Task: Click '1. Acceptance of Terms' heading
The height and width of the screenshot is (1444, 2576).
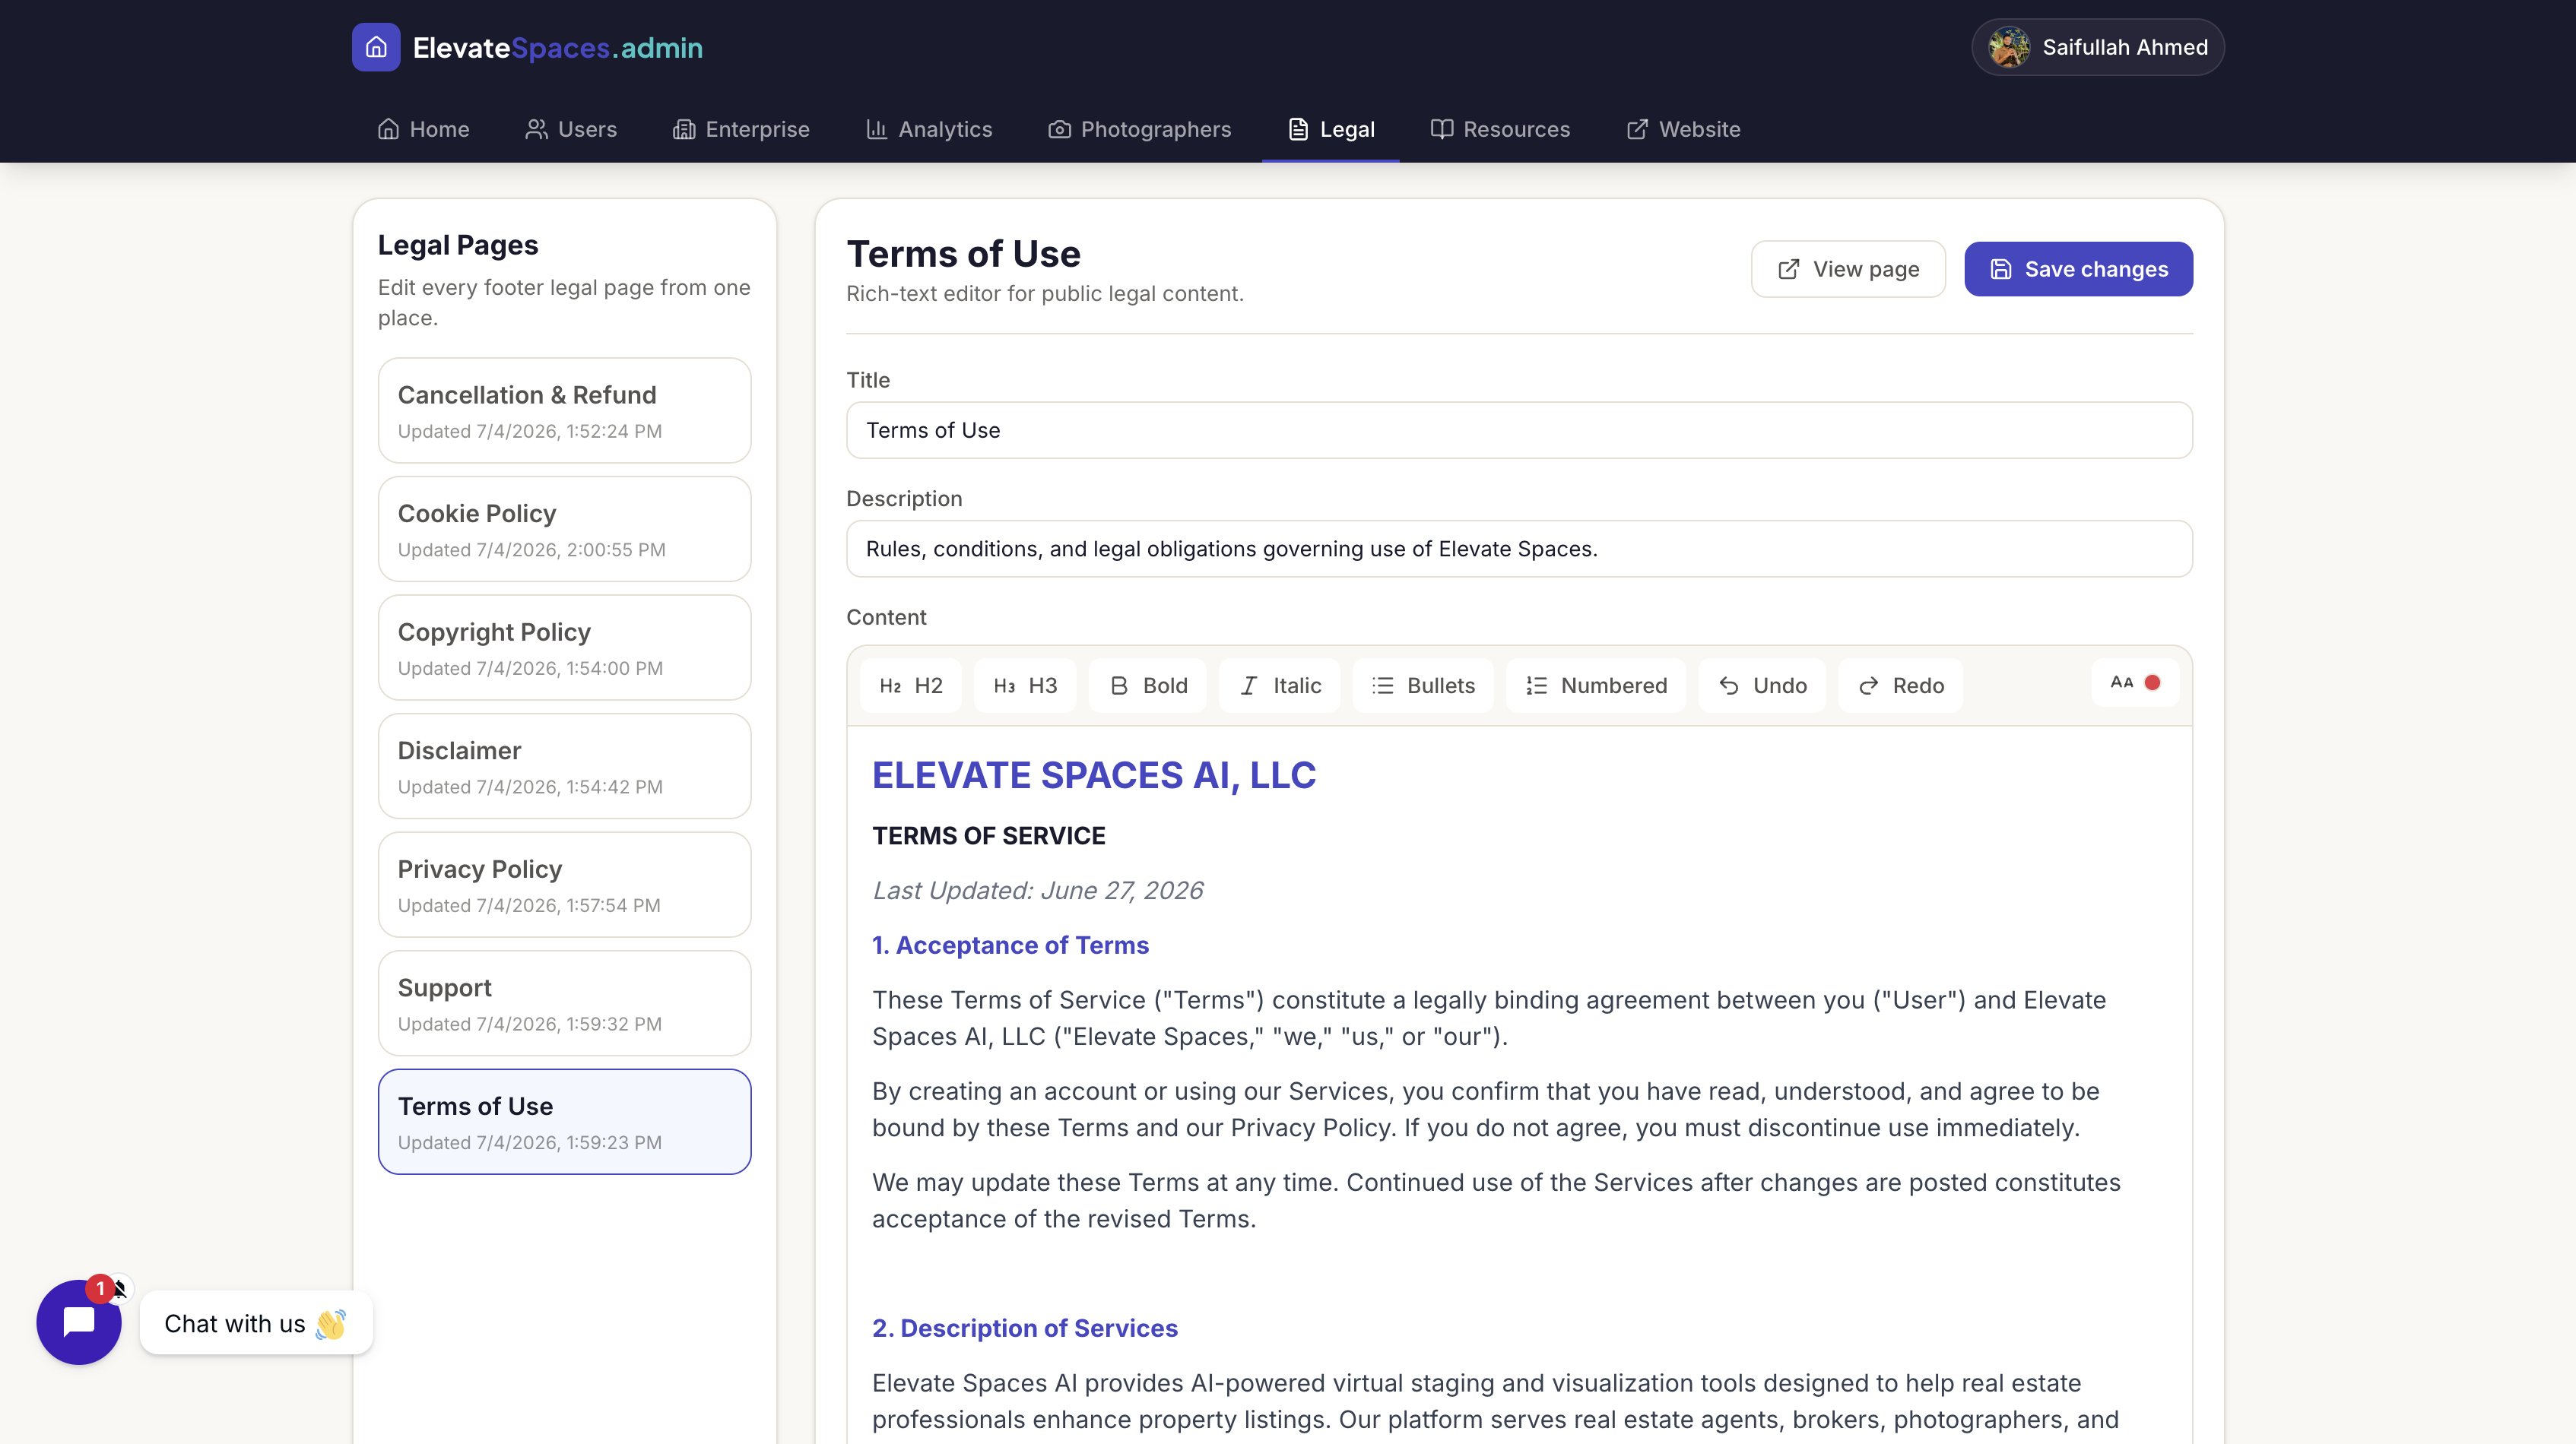Action: 1010,945
